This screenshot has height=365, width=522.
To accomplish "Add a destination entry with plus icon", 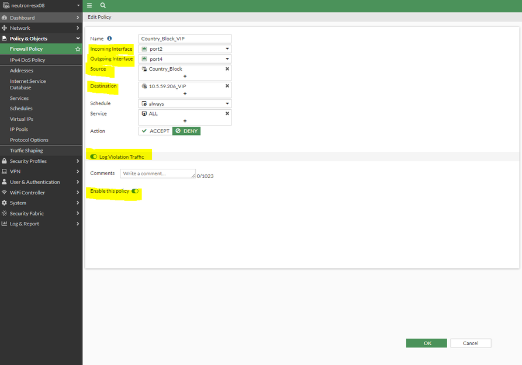I will (185, 93).
